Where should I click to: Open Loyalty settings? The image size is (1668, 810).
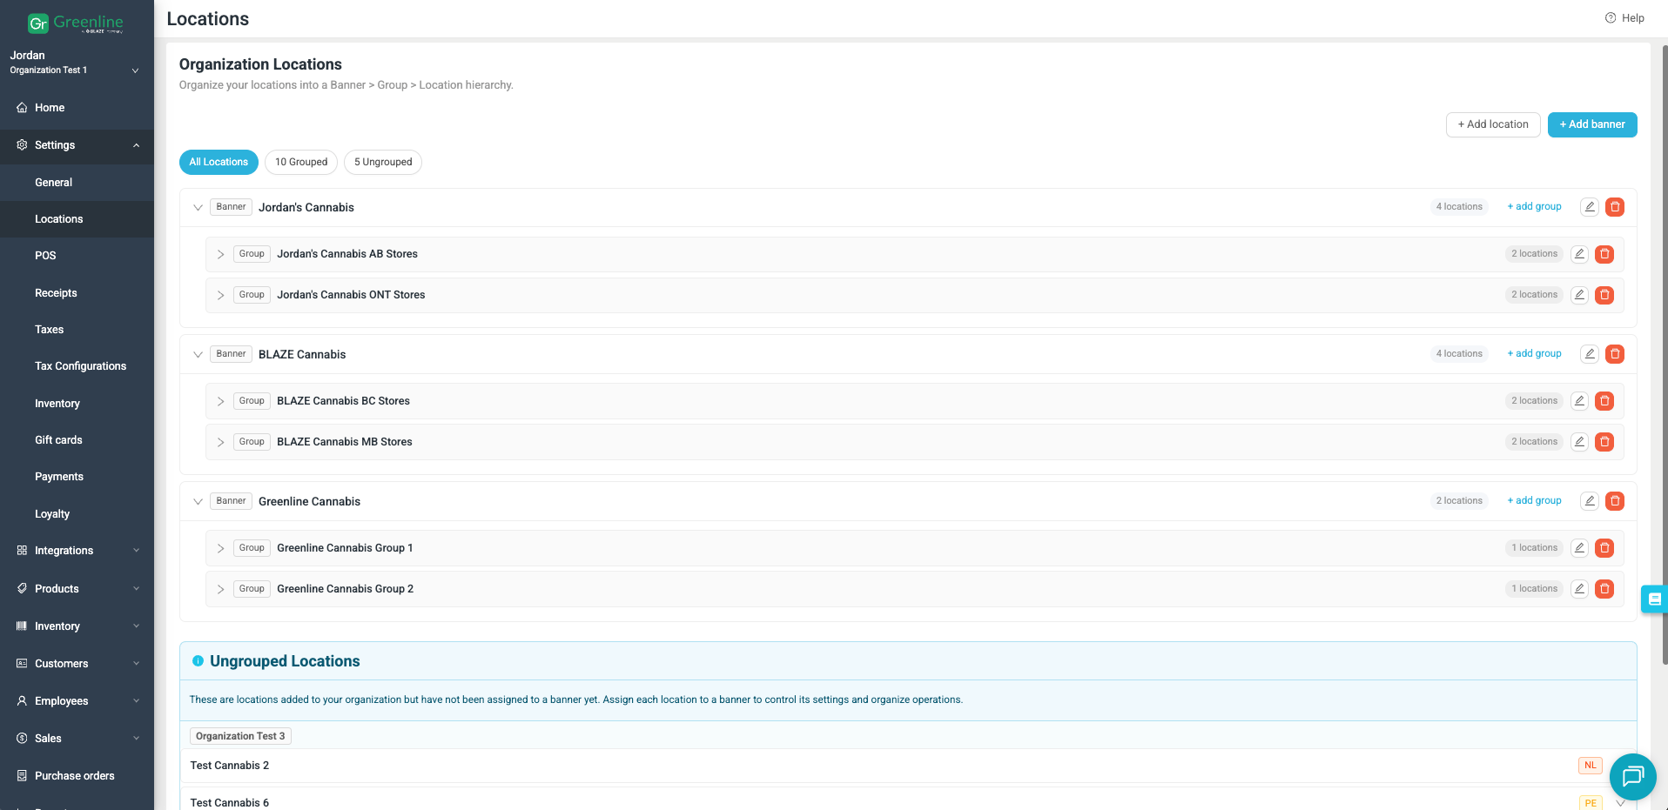[77, 514]
